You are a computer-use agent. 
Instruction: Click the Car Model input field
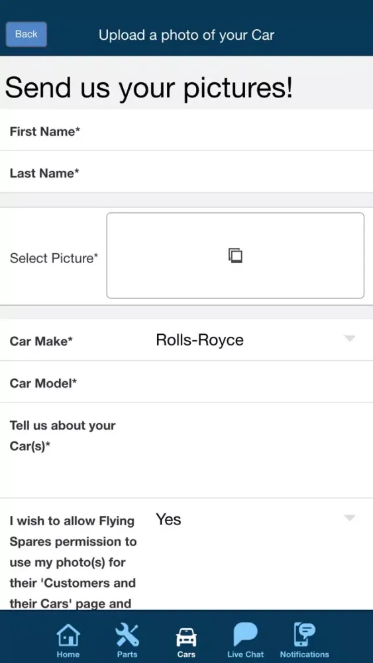pyautogui.click(x=186, y=383)
